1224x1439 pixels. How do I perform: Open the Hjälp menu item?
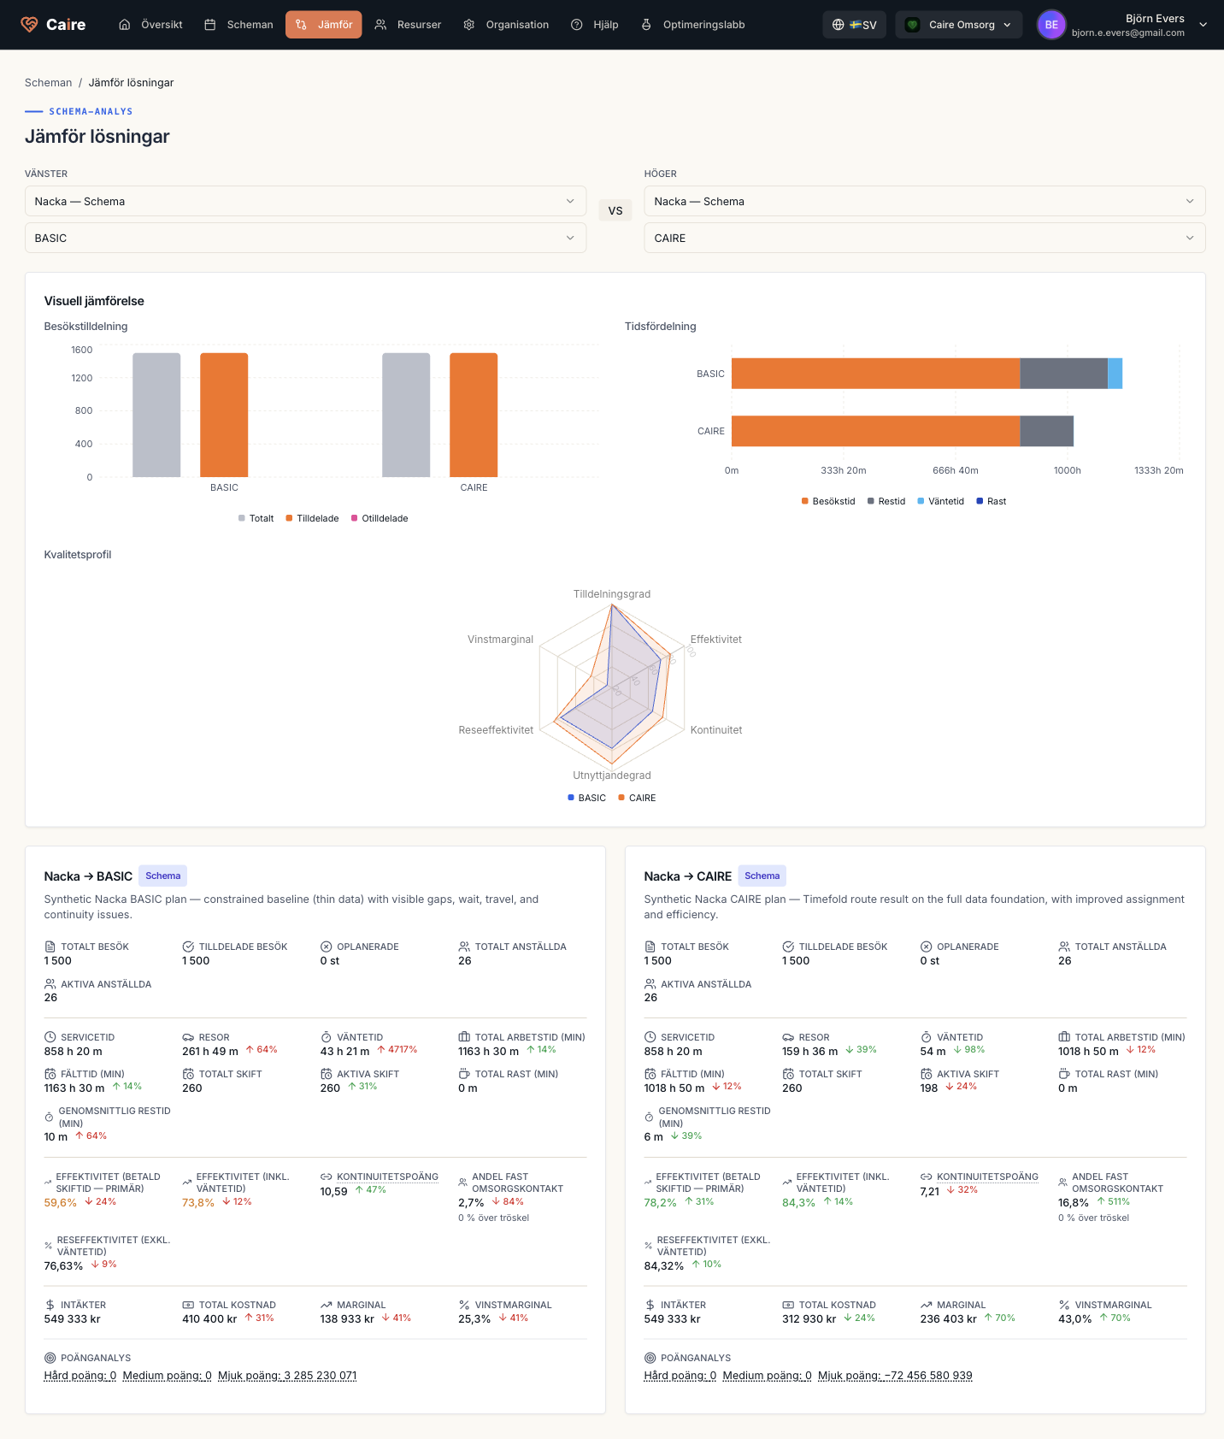[x=595, y=25]
